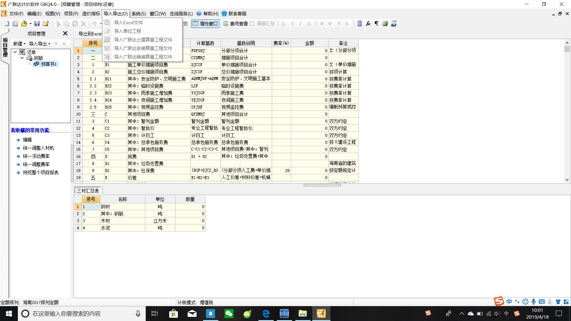This screenshot has width=571, height=321.
Task: Click the 统一浮动费率 link
Action: pos(36,156)
